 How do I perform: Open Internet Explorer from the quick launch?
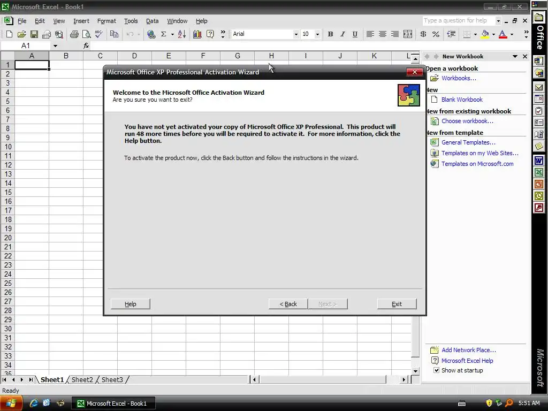pyautogui.click(x=34, y=403)
